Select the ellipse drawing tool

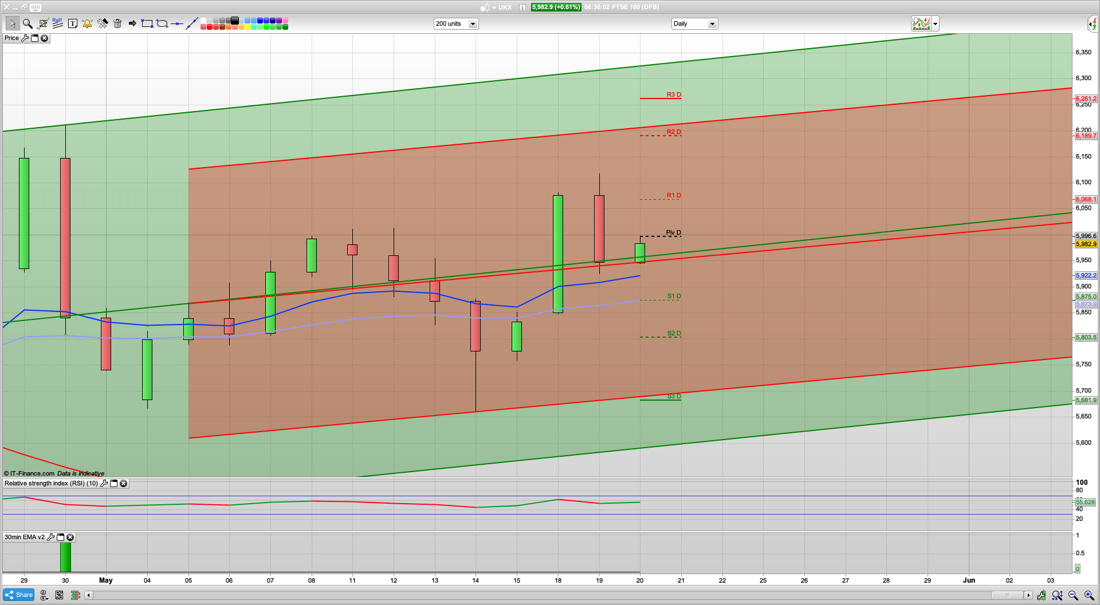click(x=162, y=23)
